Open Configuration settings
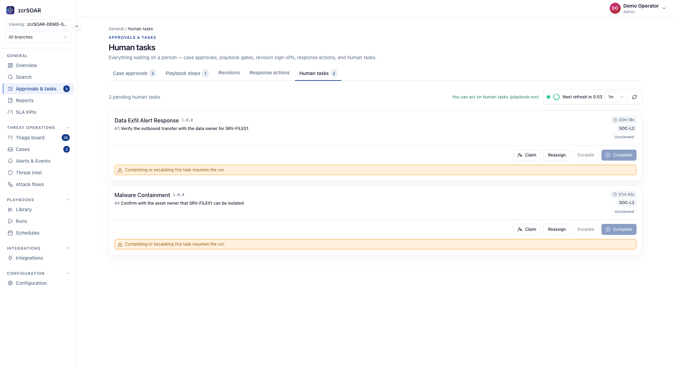This screenshot has width=674, height=368. 38,283
